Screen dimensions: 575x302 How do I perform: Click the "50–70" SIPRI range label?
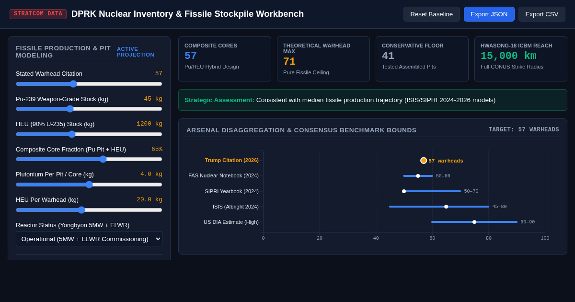471,191
